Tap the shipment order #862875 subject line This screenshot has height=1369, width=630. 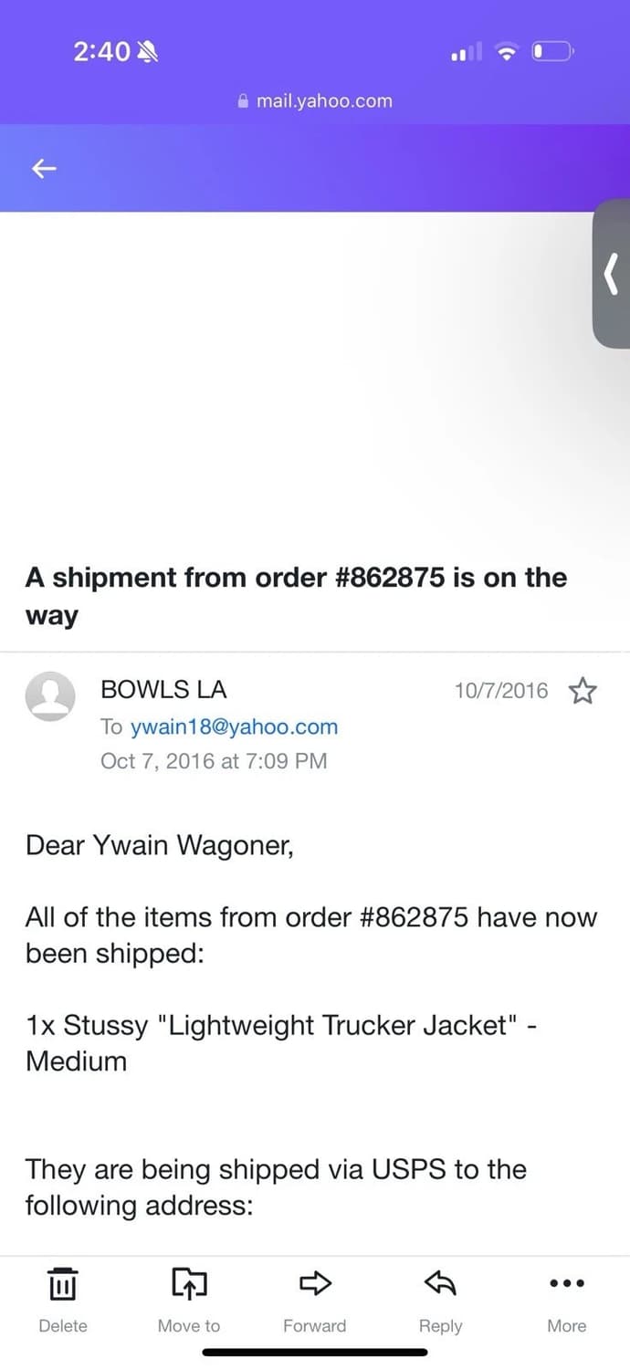(x=296, y=596)
